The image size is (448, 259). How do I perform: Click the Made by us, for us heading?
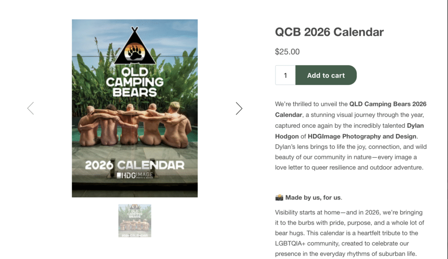pyautogui.click(x=313, y=197)
